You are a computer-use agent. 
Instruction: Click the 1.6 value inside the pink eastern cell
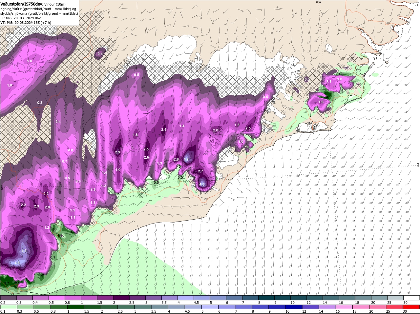click(321, 102)
